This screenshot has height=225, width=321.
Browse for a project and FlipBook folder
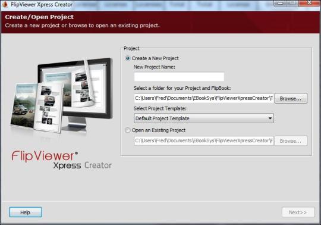(x=291, y=98)
